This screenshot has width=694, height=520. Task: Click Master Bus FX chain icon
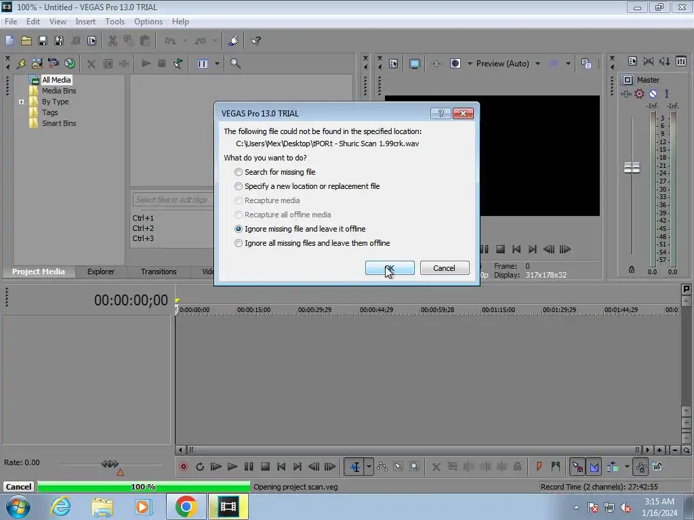(626, 93)
